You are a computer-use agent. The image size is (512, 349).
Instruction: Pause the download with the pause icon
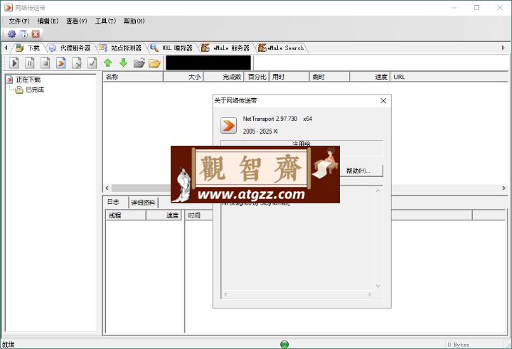[x=29, y=63]
